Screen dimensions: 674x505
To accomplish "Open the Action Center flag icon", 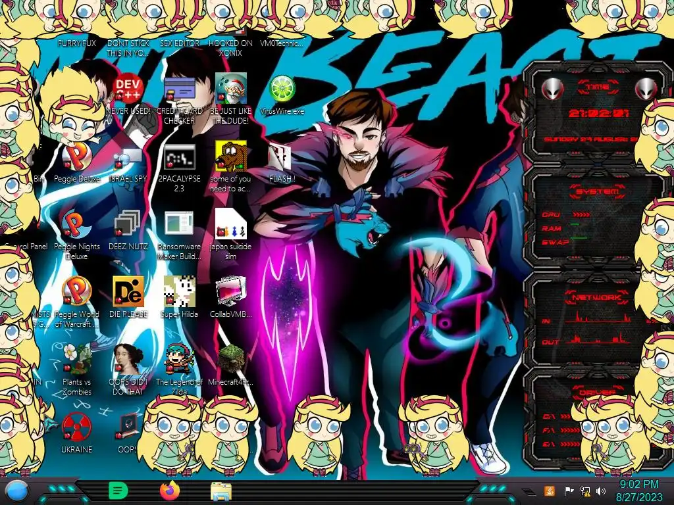I will [x=569, y=491].
